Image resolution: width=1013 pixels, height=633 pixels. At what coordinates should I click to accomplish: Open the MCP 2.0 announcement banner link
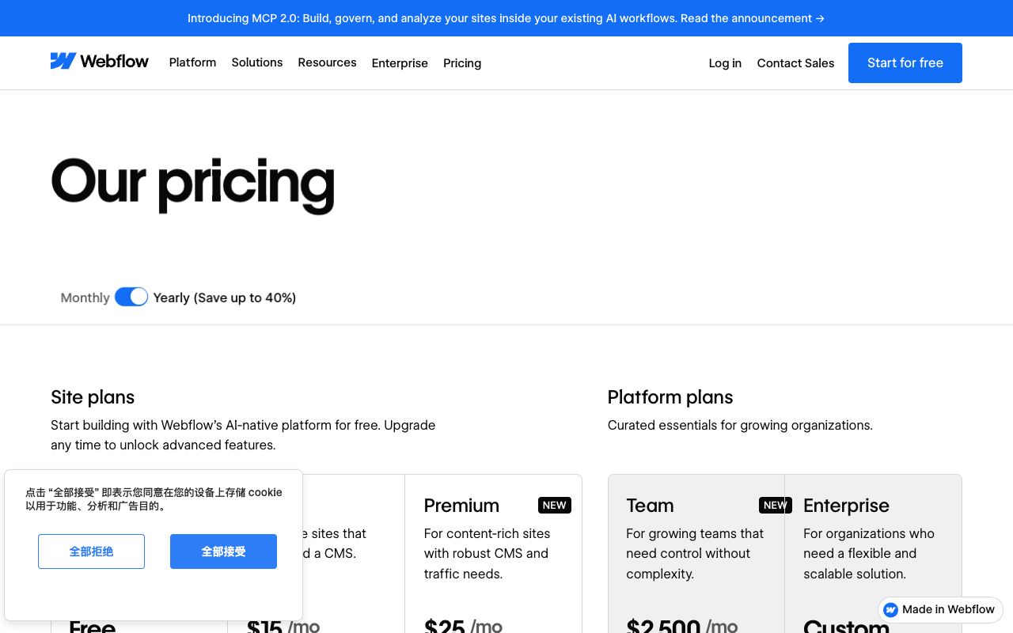(x=506, y=18)
